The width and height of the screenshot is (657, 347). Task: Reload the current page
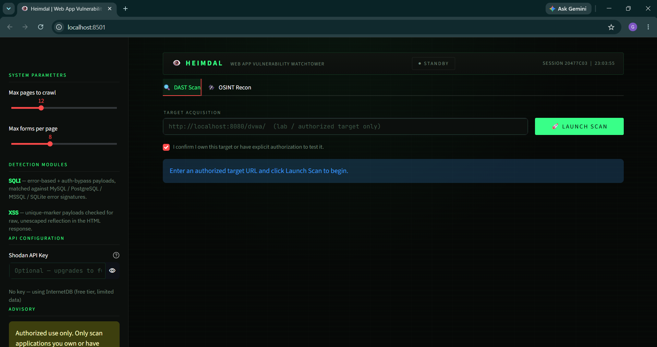[x=40, y=27]
